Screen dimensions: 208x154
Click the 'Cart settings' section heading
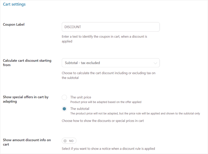(x=14, y=4)
